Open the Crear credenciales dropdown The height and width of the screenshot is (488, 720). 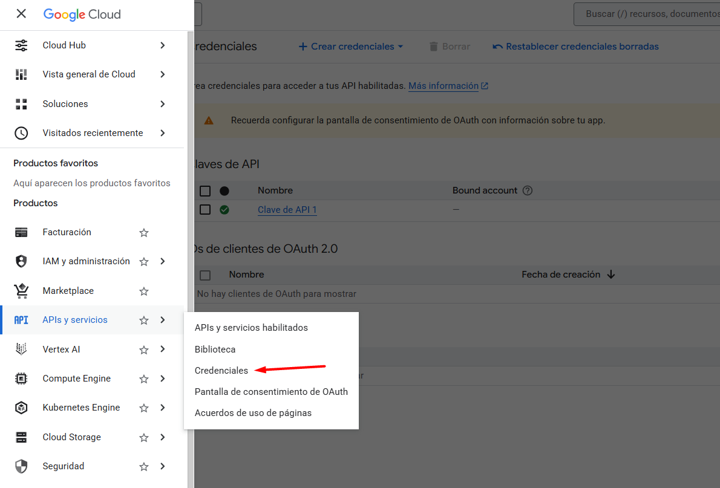point(351,47)
